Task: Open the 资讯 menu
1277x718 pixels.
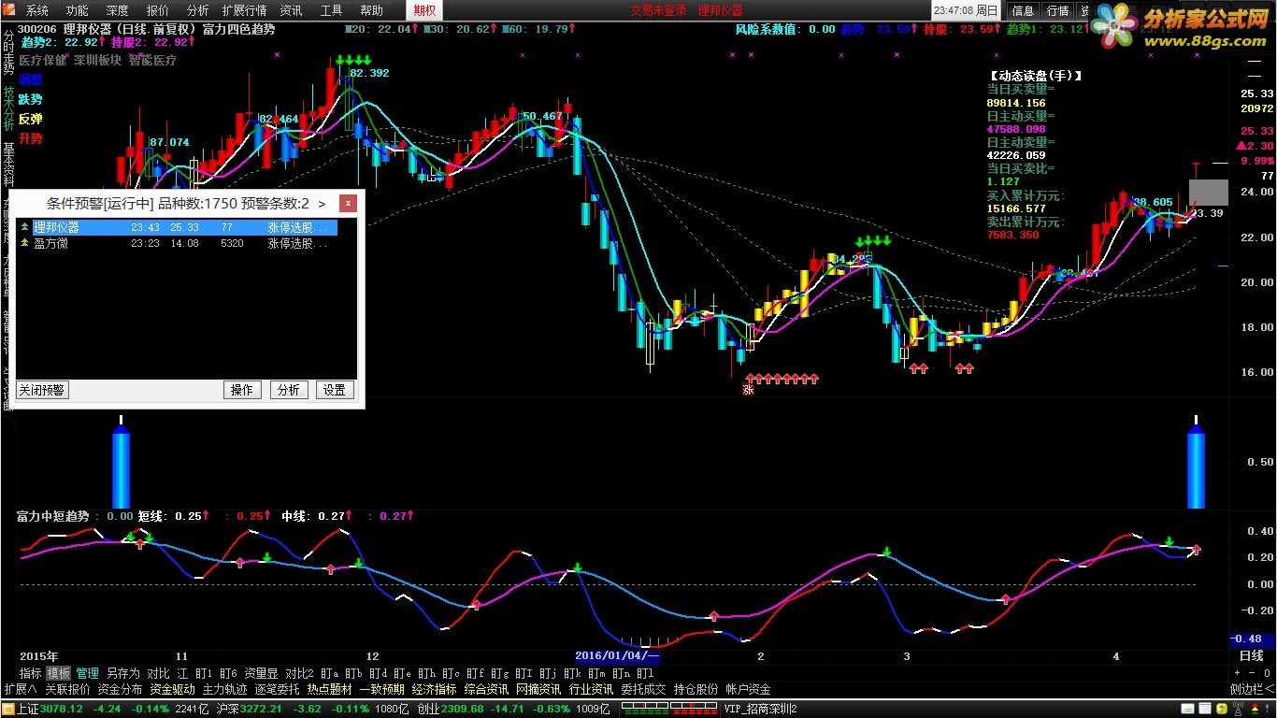Action: pyautogui.click(x=292, y=10)
